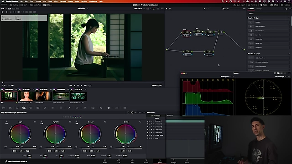Open the Magic Mask palette
Image resolution: width=292 pixels, height=164 pixels.
[x=93, y=108]
